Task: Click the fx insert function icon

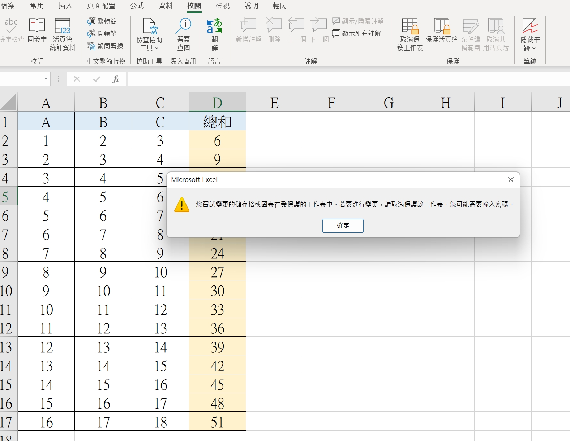Action: 116,79
